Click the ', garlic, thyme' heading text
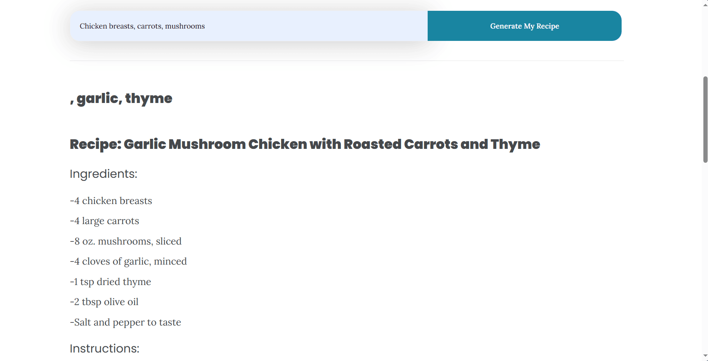 121,98
